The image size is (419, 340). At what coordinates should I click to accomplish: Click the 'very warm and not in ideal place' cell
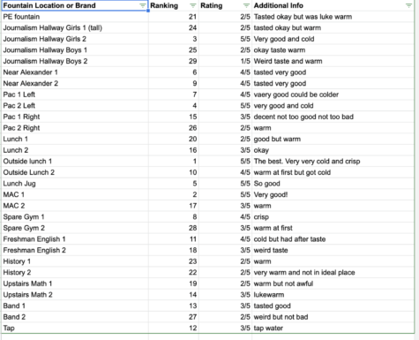coord(333,273)
